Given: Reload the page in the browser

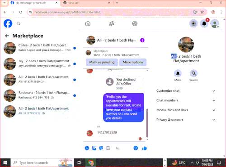Looking at the screenshot, I should (x=21, y=12).
